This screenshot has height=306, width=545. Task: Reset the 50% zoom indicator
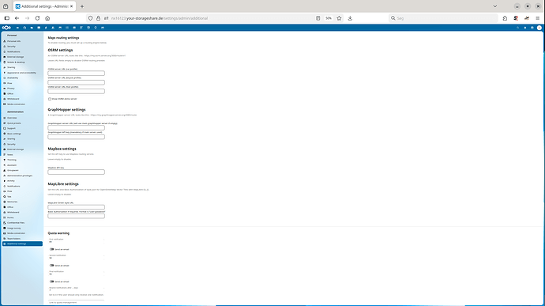(329, 18)
